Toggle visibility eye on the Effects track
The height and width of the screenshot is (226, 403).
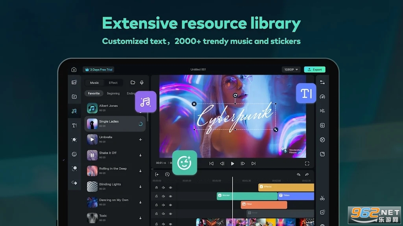(170, 187)
